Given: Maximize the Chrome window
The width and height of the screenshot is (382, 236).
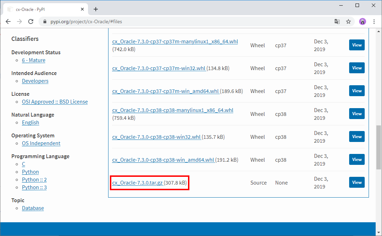Looking at the screenshot, I should point(357,5).
